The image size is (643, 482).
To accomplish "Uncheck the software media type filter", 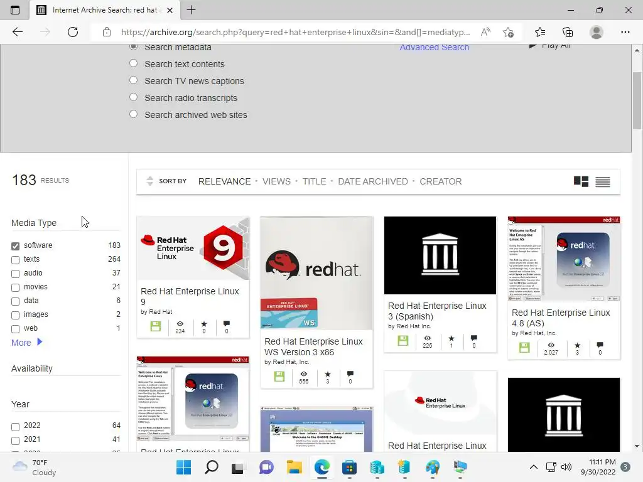I will click(15, 246).
